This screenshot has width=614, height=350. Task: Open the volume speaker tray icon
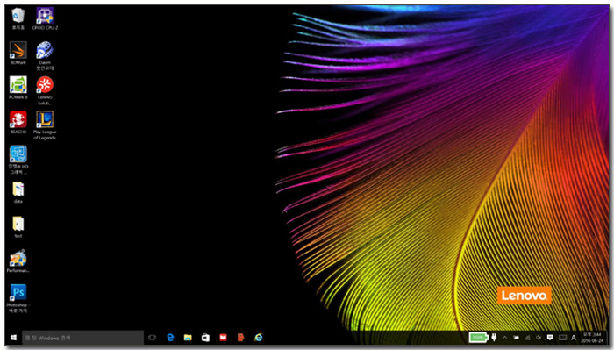(x=539, y=338)
